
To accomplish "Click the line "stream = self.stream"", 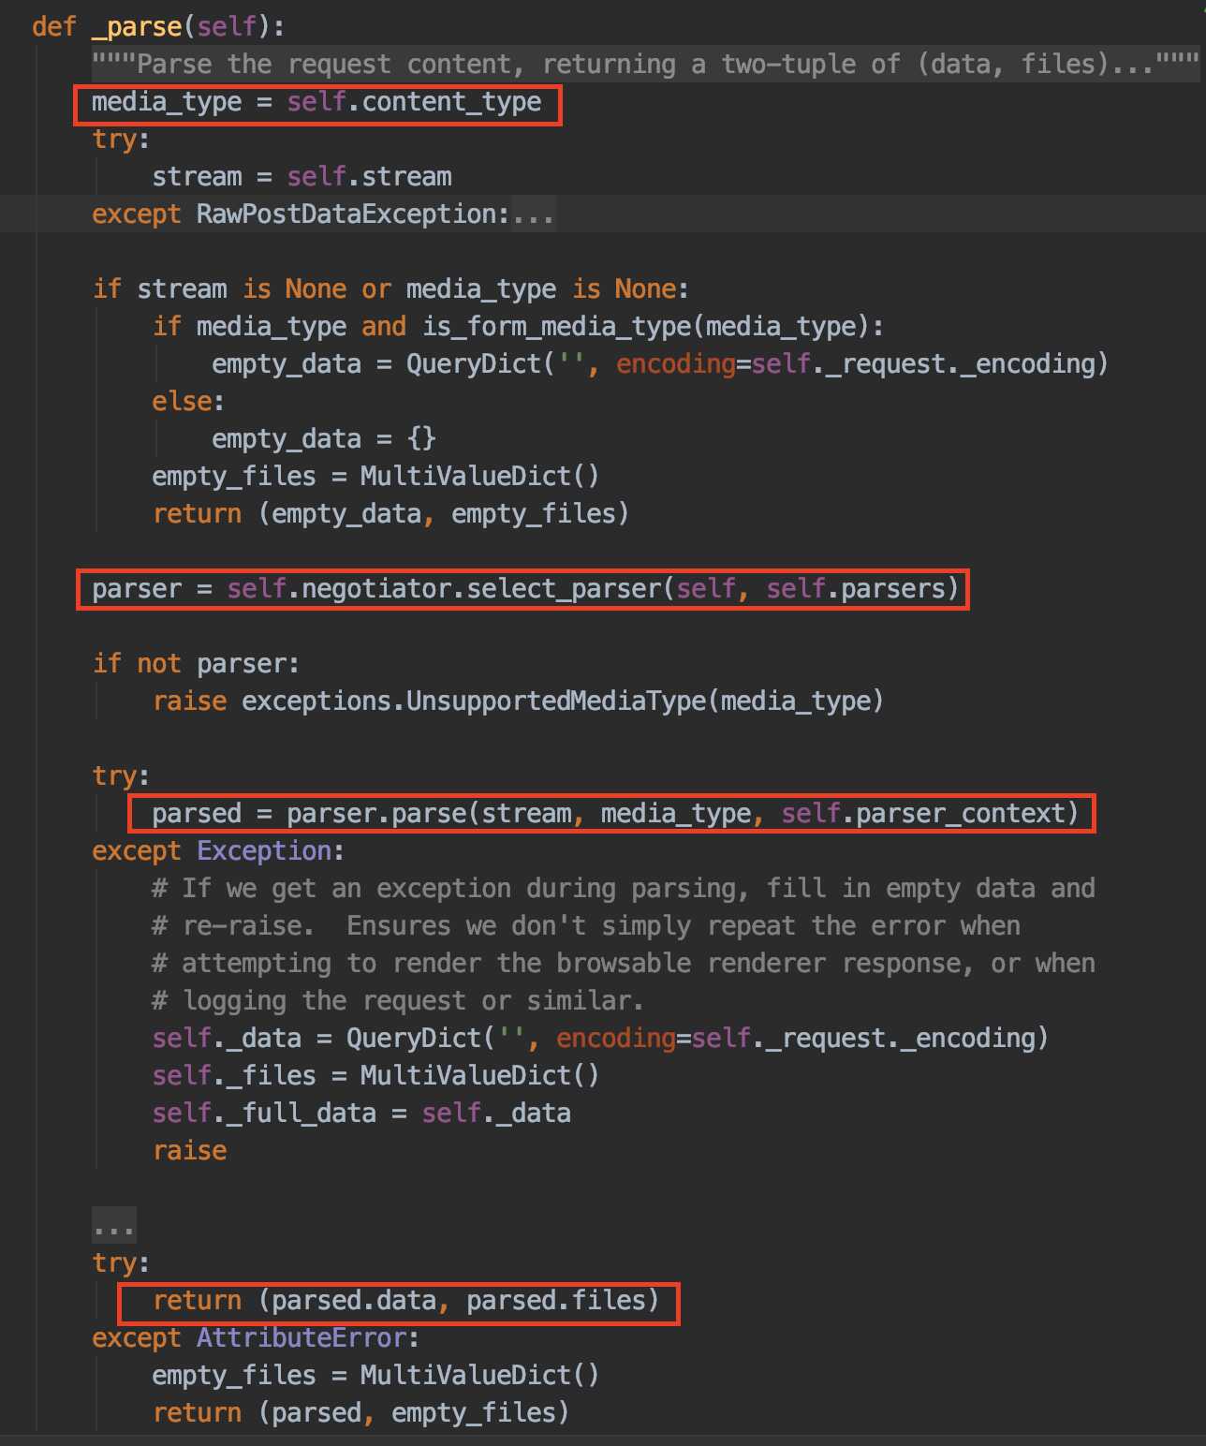I will pos(301,177).
